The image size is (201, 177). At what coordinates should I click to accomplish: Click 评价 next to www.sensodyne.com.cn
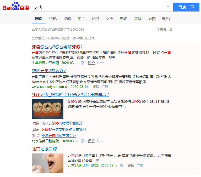[96, 87]
